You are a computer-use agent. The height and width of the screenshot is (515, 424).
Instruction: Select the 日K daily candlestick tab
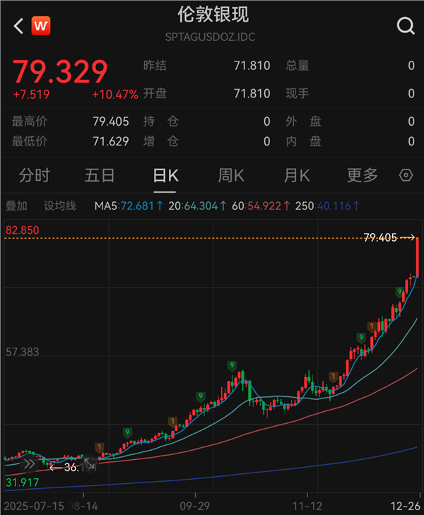165,175
